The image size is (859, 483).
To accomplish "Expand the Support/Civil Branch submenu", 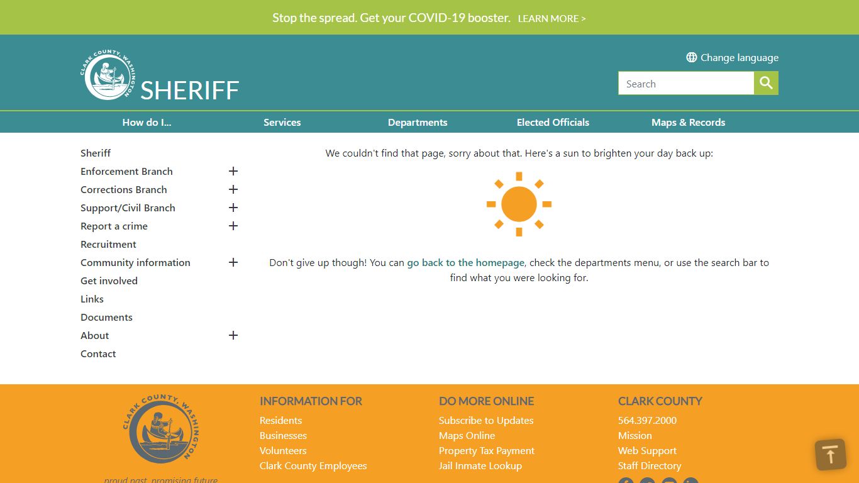I will (233, 208).
